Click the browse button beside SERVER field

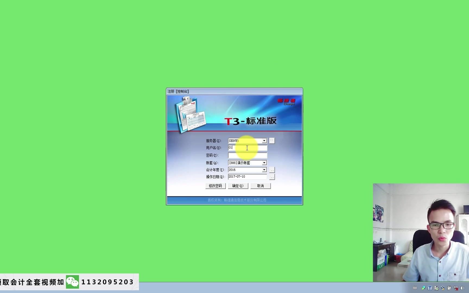[x=272, y=141]
